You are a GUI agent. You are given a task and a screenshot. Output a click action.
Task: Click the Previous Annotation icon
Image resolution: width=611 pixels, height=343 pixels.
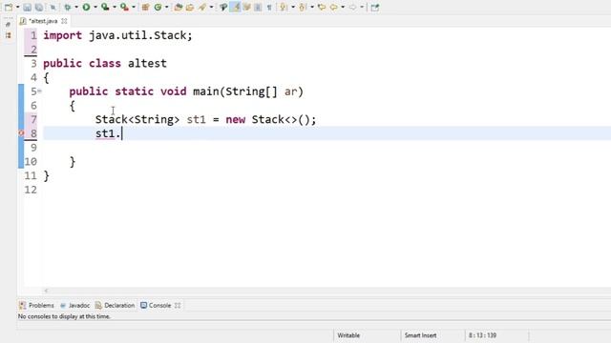point(303,7)
